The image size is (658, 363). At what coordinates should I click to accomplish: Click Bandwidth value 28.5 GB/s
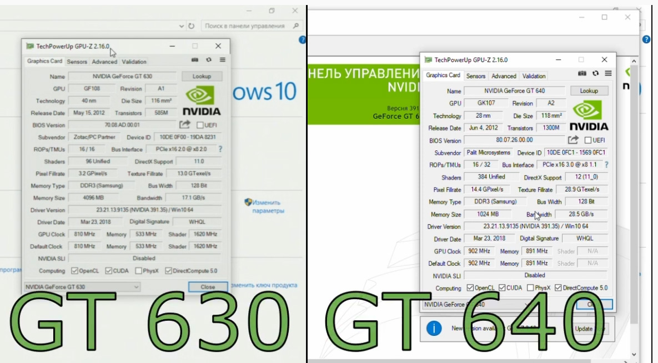pyautogui.click(x=581, y=214)
